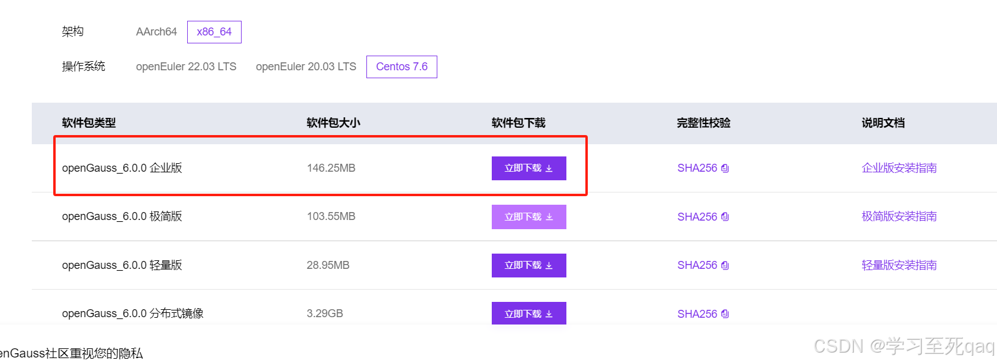This screenshot has width=997, height=363.
Task: Copy SHA256 icon for 极简版 row
Action: [725, 217]
